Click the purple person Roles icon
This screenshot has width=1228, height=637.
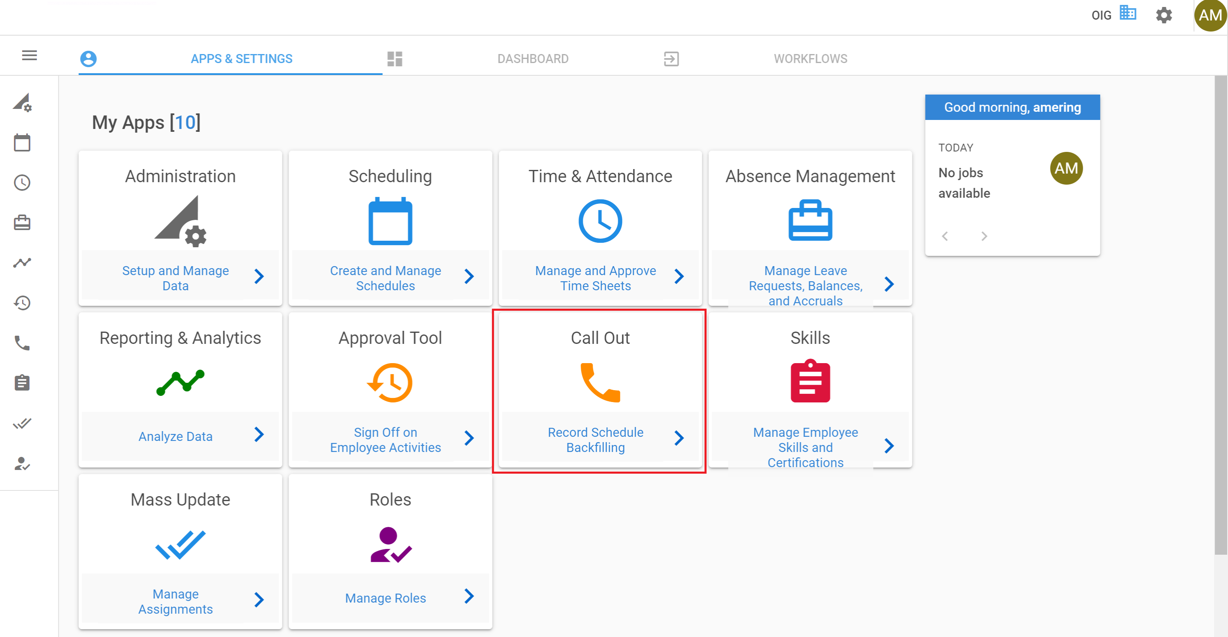[391, 544]
